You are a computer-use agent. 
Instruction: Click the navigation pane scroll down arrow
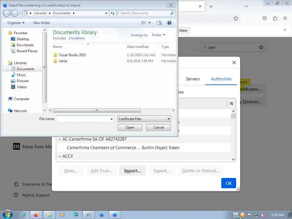click(45, 110)
